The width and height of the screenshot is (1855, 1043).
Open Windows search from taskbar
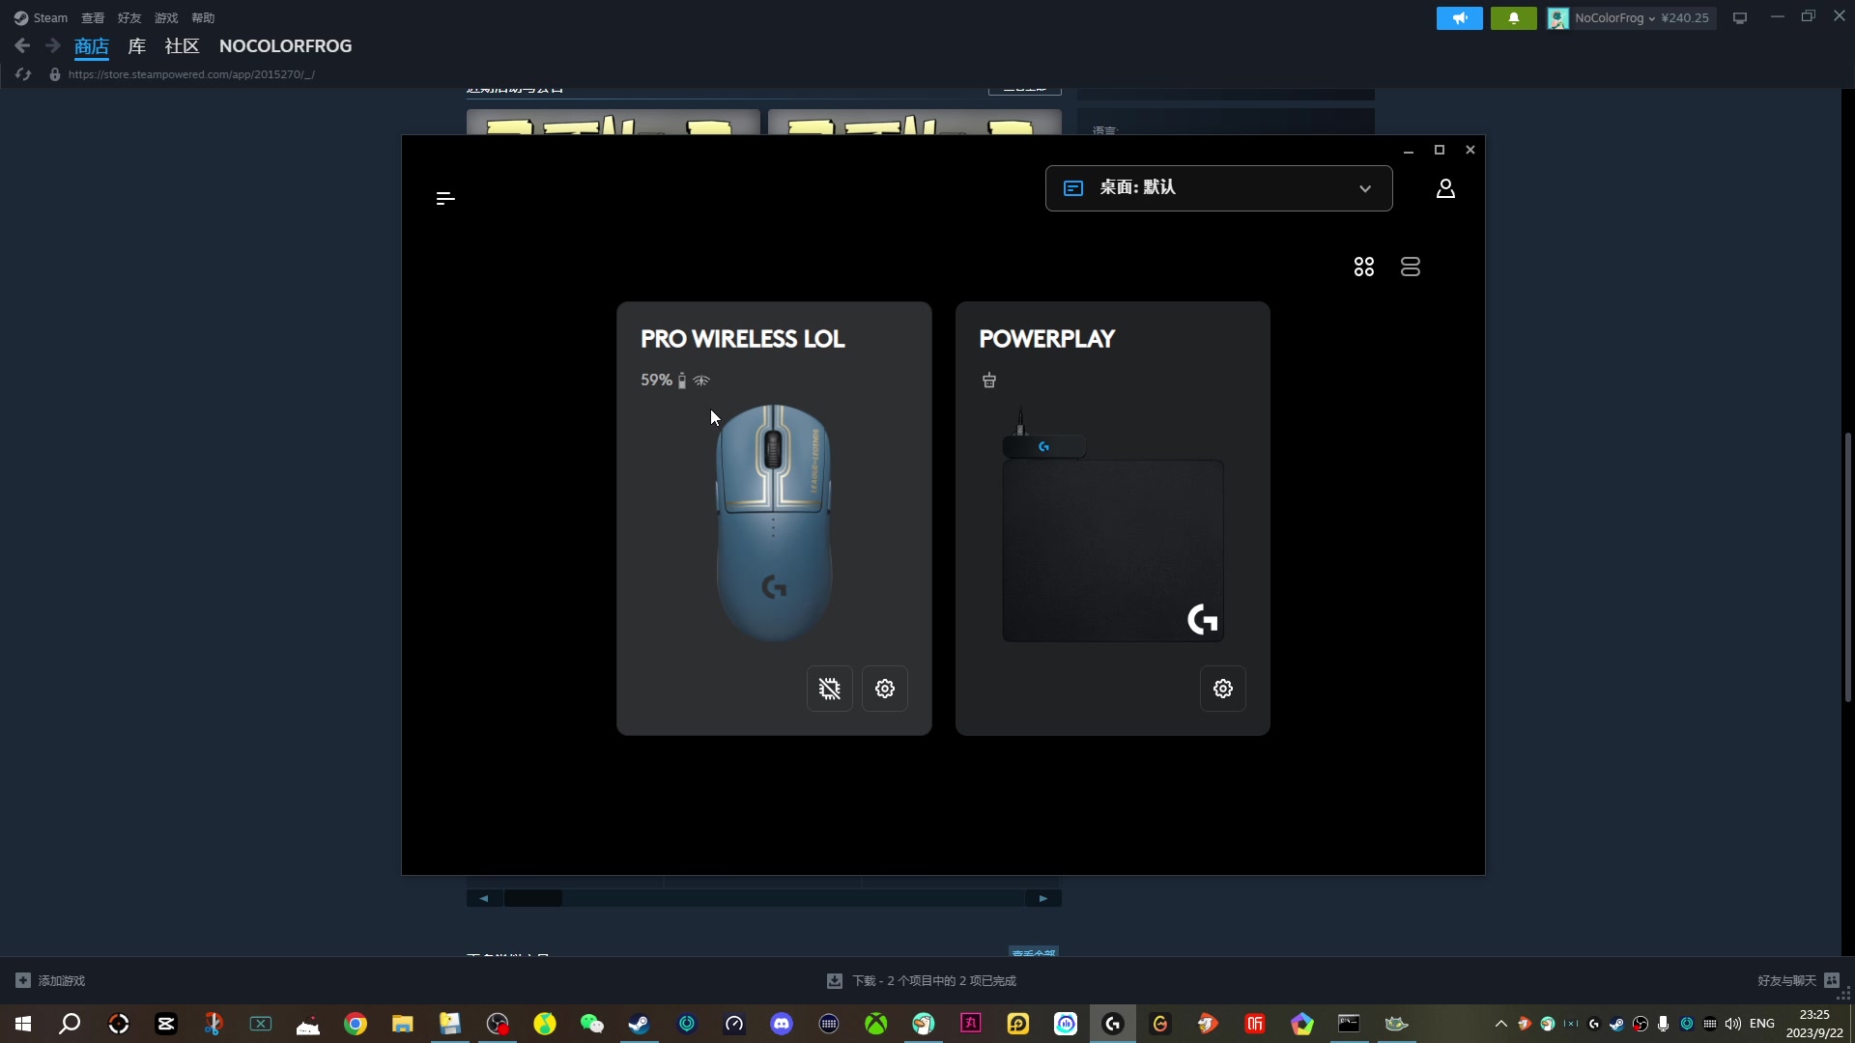70,1024
